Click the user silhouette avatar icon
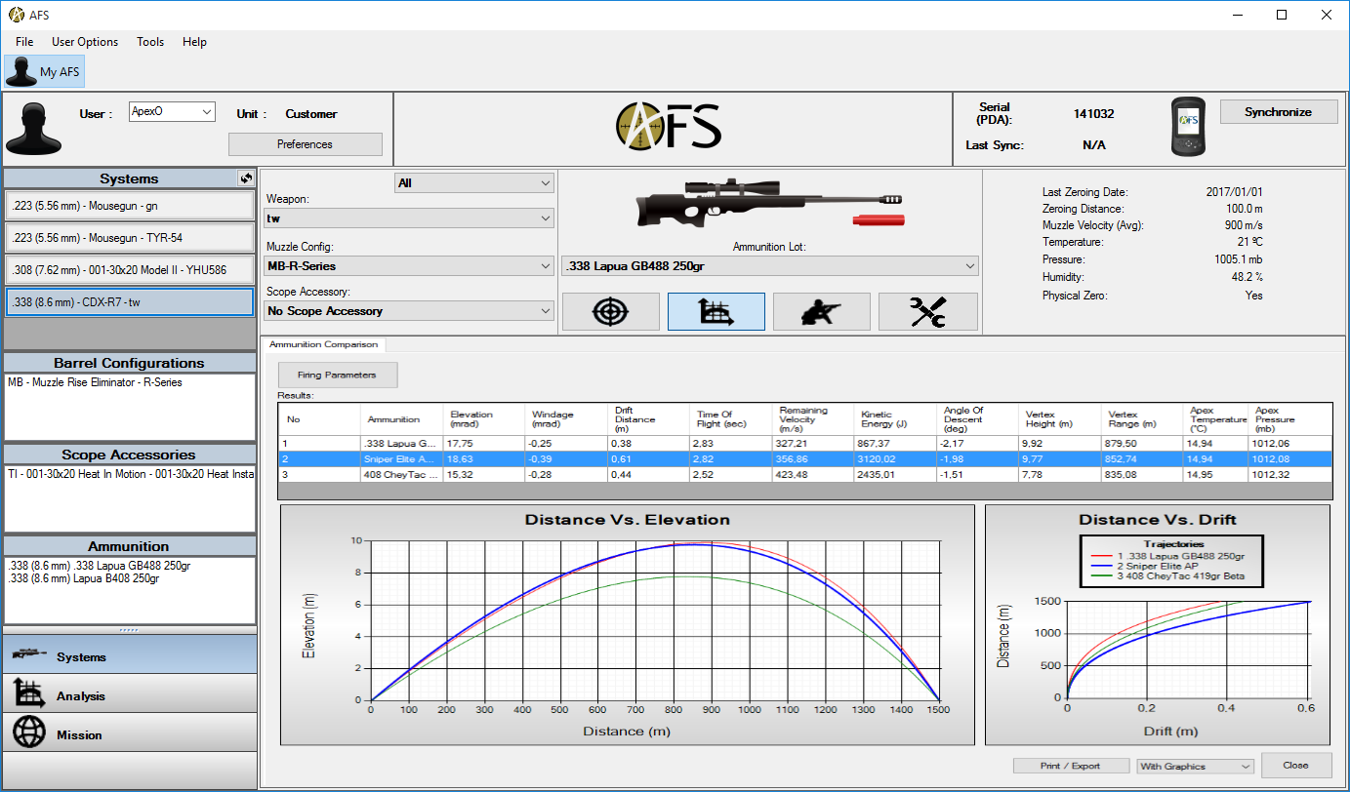 33,129
